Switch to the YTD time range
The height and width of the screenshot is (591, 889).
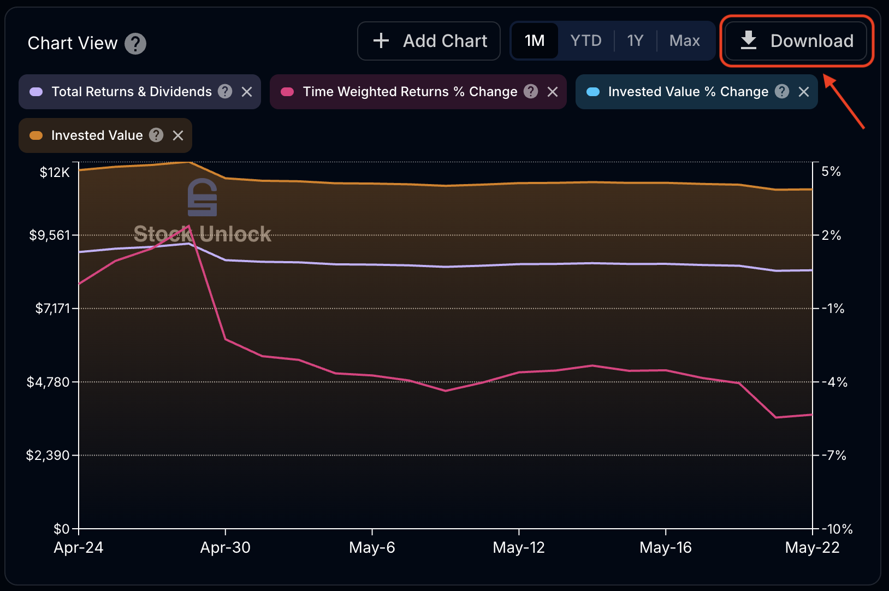click(585, 40)
